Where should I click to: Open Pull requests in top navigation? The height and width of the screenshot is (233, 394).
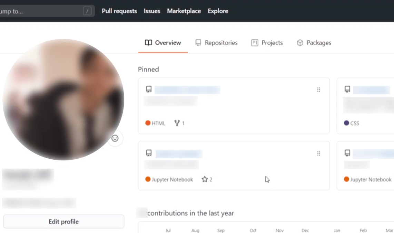(x=119, y=11)
